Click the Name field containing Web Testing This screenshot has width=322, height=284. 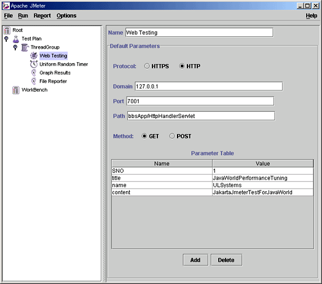click(199, 33)
